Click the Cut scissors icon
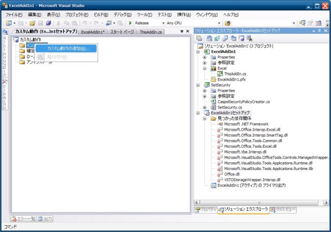The image size is (331, 232). point(58,23)
